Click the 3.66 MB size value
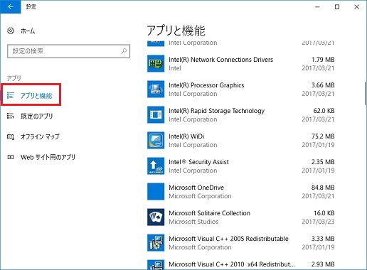Screen dimensions: 367x270 323,85
